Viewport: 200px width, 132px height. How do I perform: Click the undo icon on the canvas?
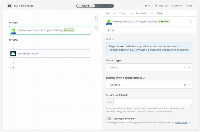click(x=96, y=17)
